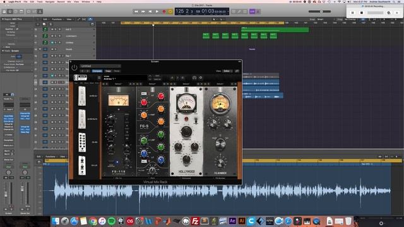
Task: Collapse the Region MIDI Thru inspector section
Action: 3,20
